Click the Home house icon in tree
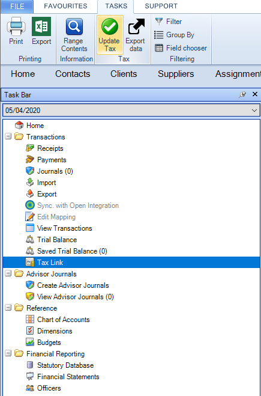 [x=19, y=125]
